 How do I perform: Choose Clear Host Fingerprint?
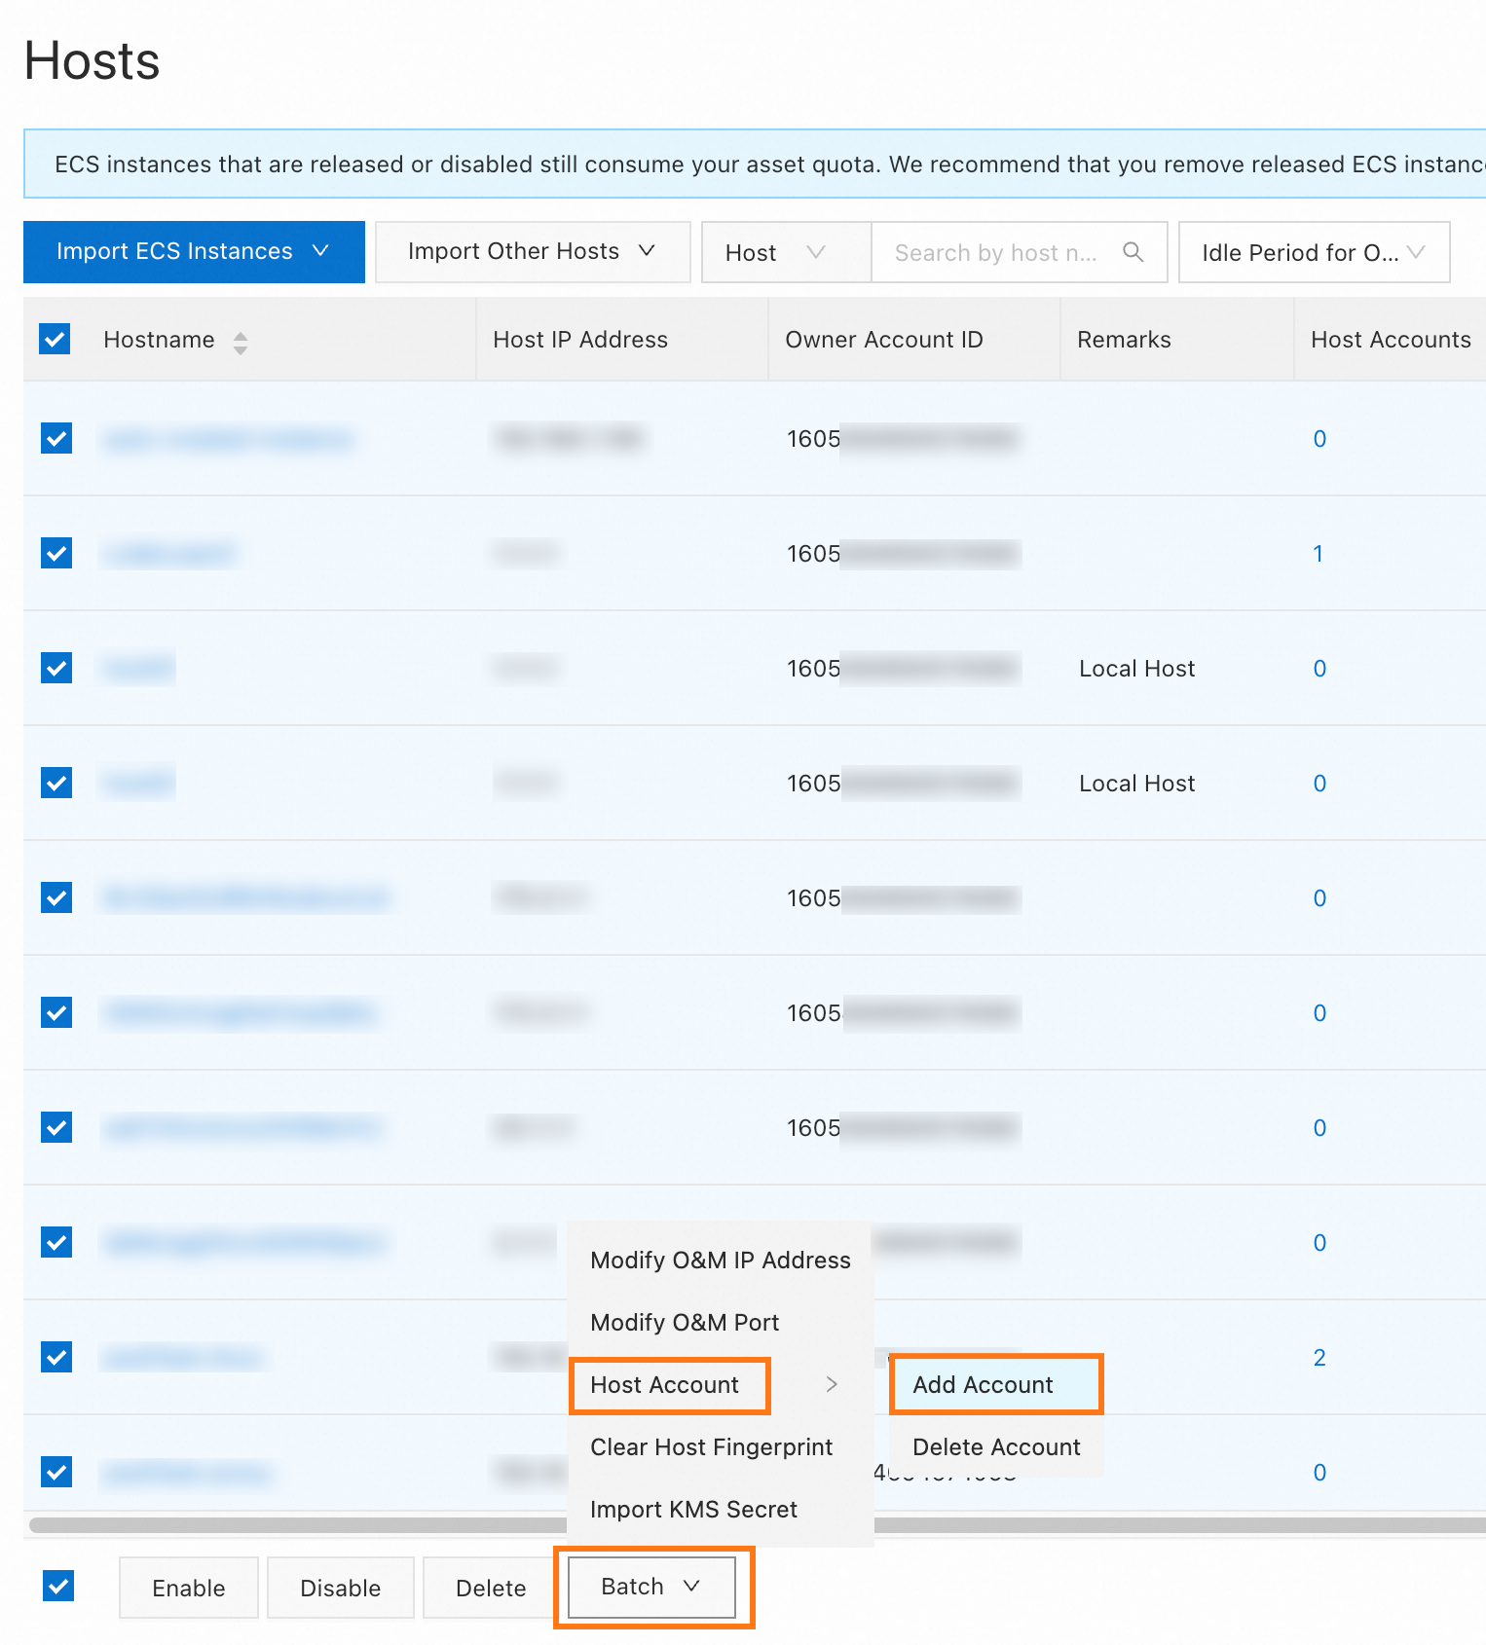pyautogui.click(x=721, y=1446)
